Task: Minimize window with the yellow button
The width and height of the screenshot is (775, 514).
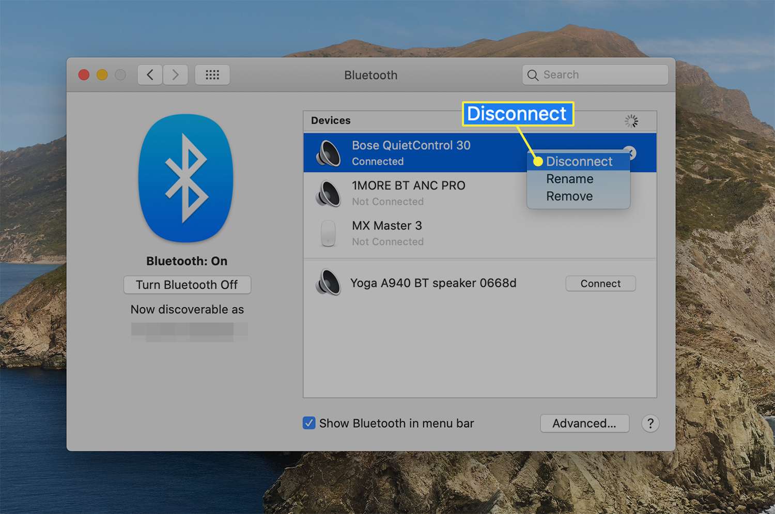Action: pyautogui.click(x=102, y=75)
